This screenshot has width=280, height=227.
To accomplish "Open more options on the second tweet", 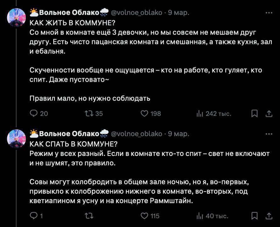I will coord(269,134).
